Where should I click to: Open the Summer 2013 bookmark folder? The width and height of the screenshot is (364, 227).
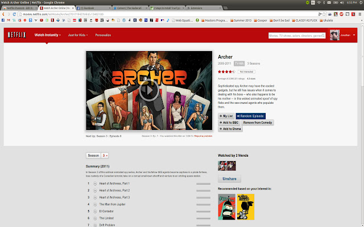pyautogui.click(x=241, y=20)
